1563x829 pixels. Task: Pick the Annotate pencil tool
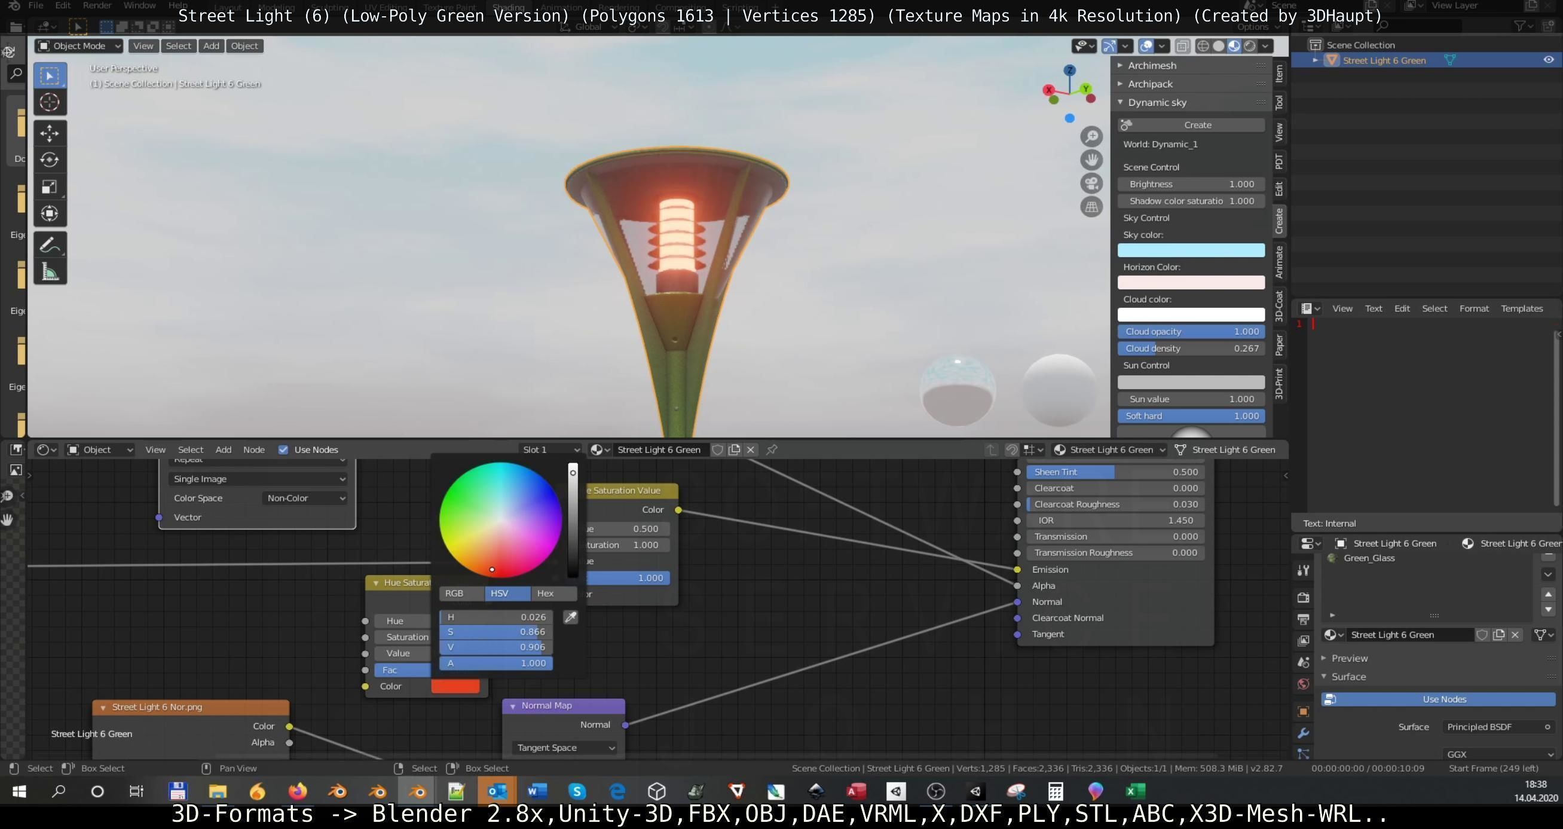[50, 245]
